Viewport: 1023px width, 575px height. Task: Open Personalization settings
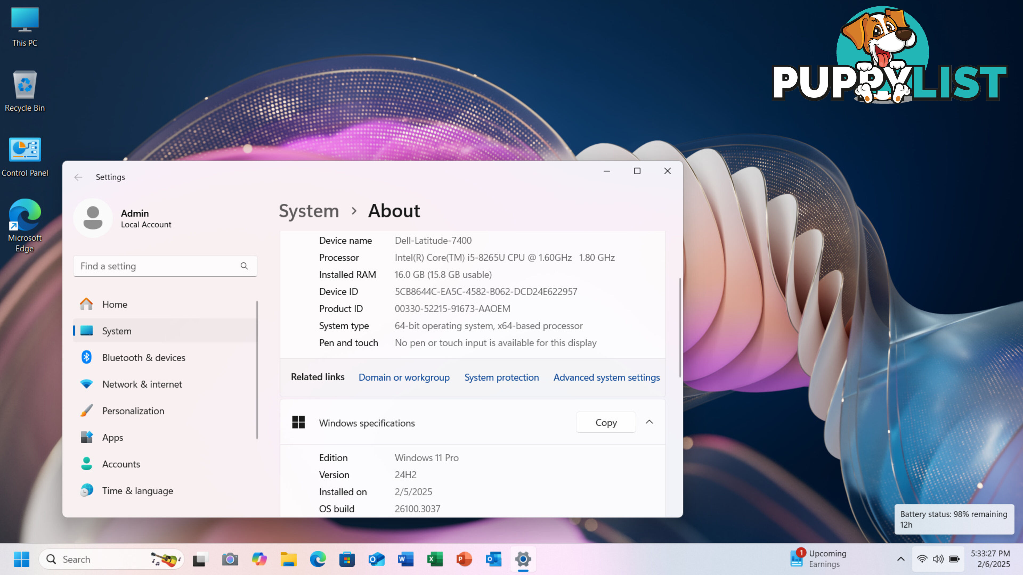pyautogui.click(x=165, y=411)
